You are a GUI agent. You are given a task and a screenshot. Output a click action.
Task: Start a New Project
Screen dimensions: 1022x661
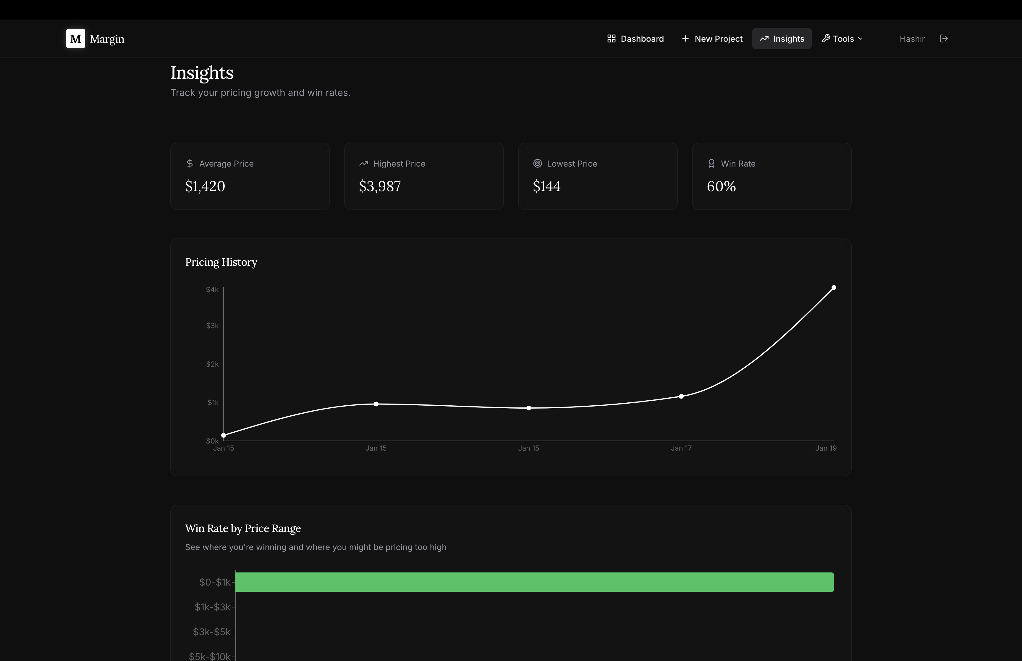coord(712,39)
